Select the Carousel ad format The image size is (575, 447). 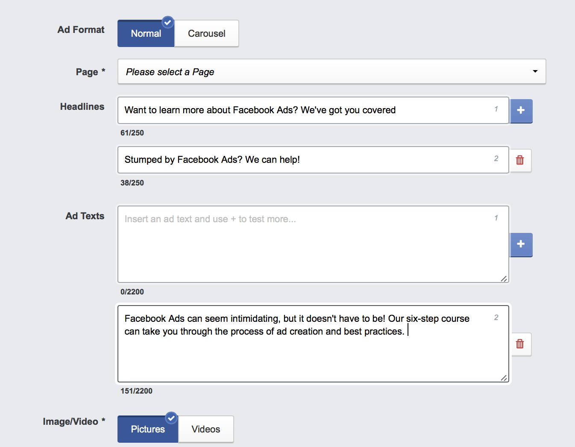(206, 33)
